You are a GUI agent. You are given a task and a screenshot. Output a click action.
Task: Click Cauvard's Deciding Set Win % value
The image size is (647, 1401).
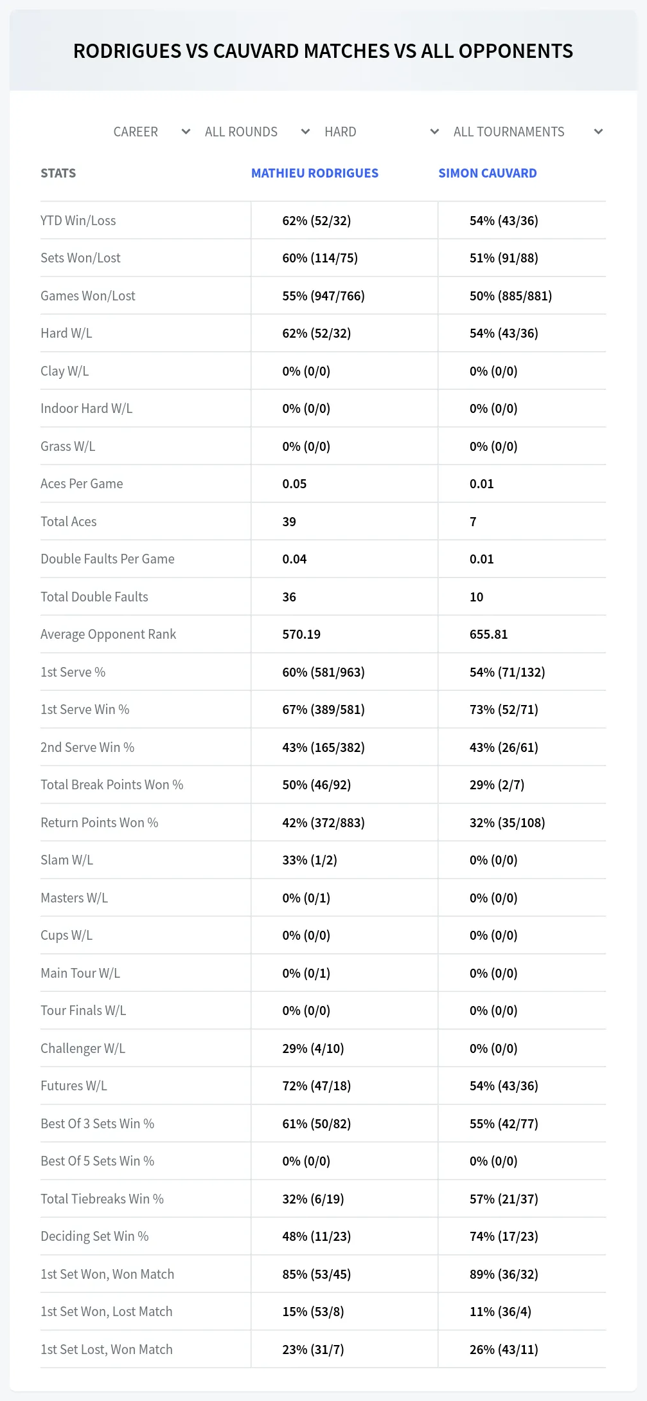pos(504,1236)
